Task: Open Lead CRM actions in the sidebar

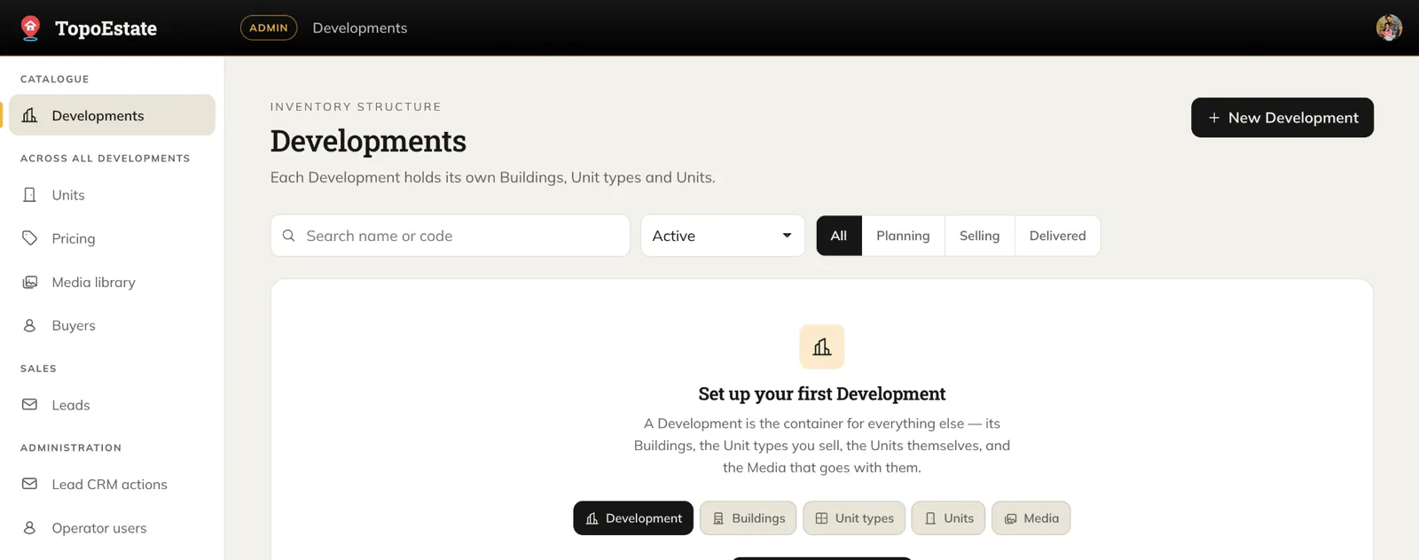Action: [112, 484]
